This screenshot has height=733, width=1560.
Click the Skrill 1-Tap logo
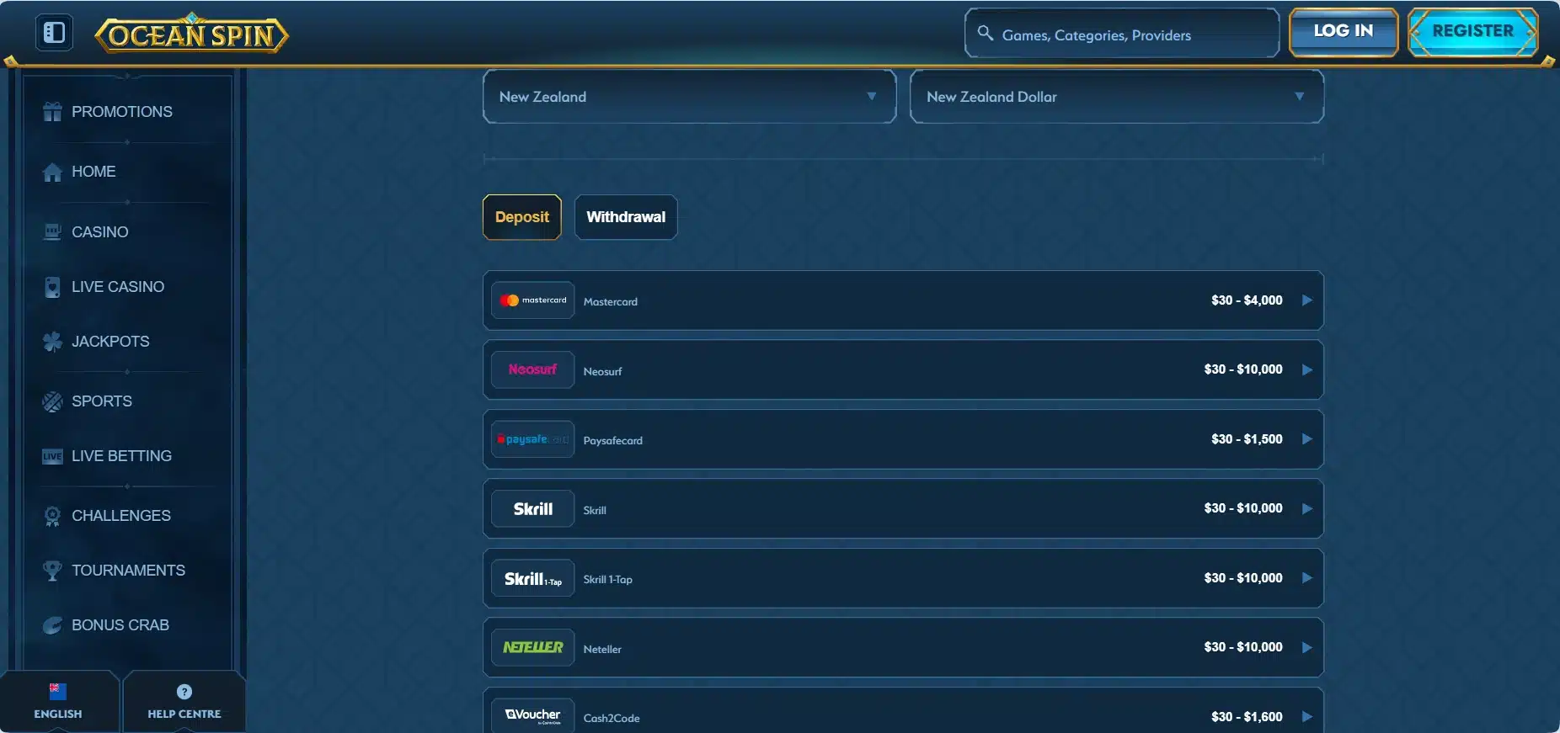[x=533, y=578]
